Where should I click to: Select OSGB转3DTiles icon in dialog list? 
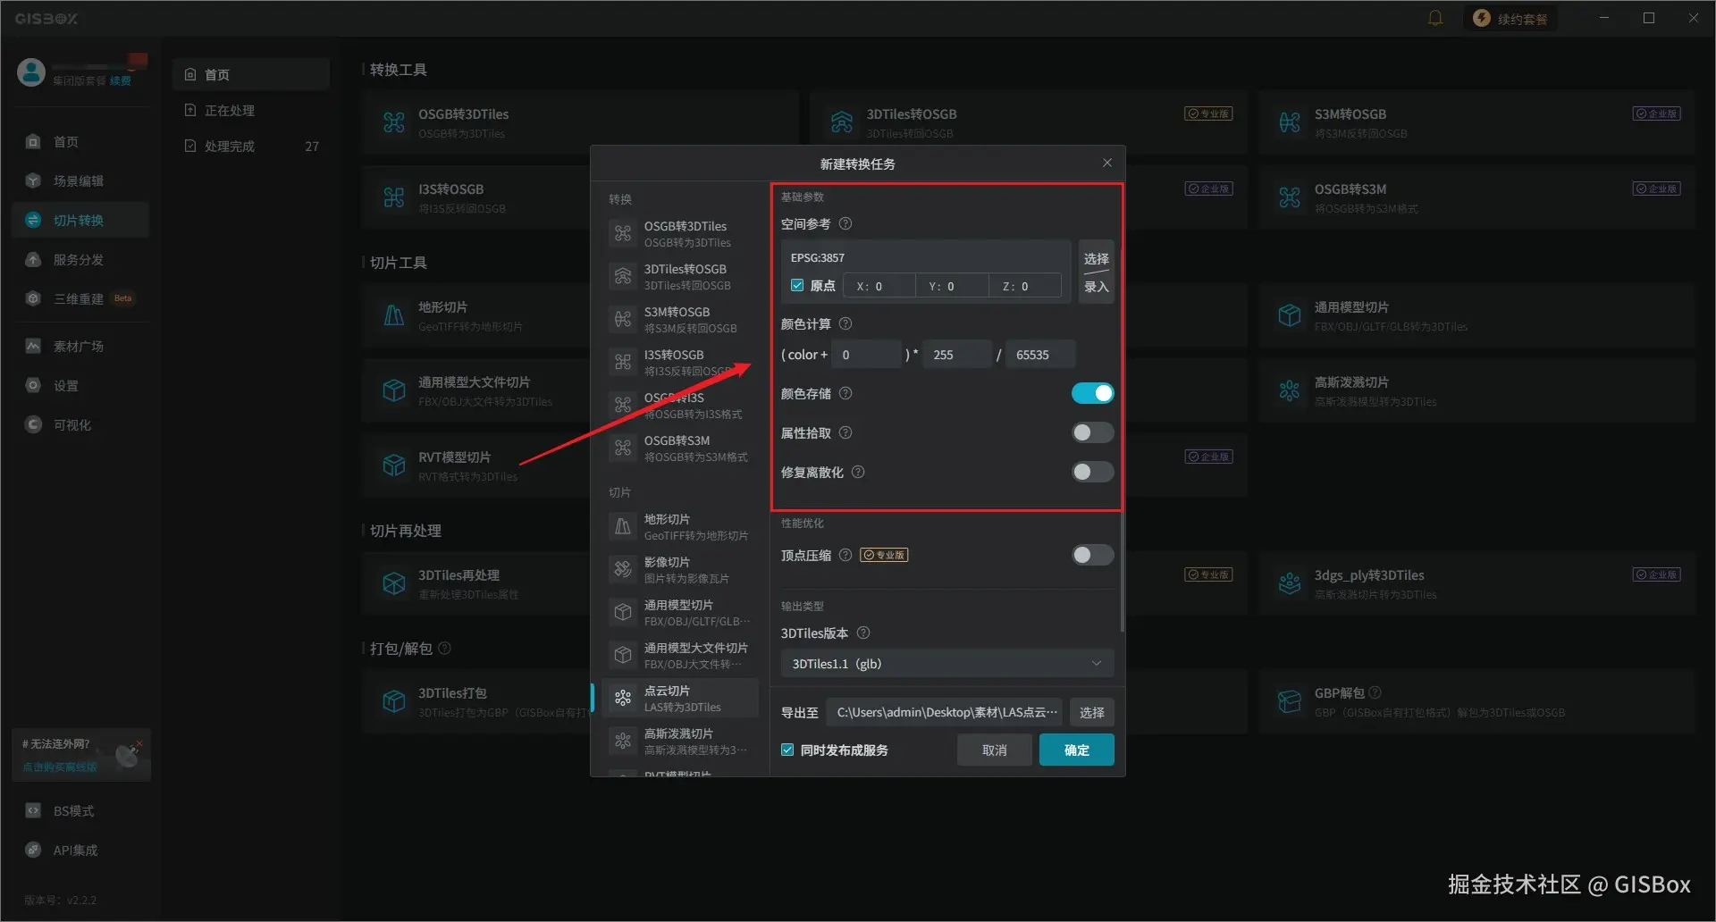[623, 233]
